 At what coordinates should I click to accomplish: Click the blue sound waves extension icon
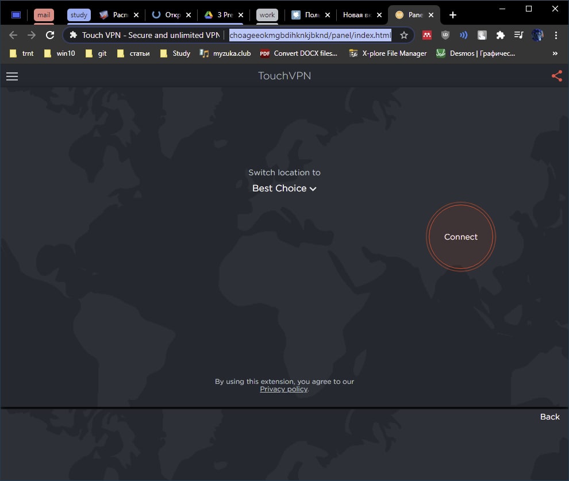(x=463, y=35)
